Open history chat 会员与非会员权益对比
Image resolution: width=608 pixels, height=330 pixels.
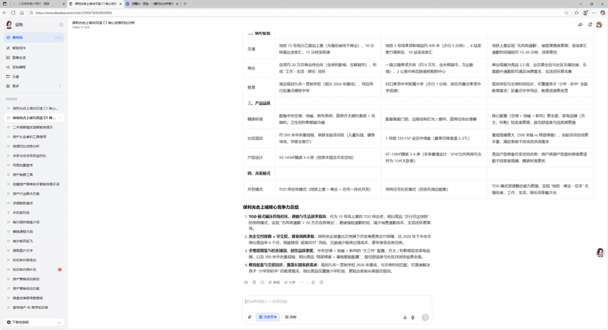coord(34,156)
